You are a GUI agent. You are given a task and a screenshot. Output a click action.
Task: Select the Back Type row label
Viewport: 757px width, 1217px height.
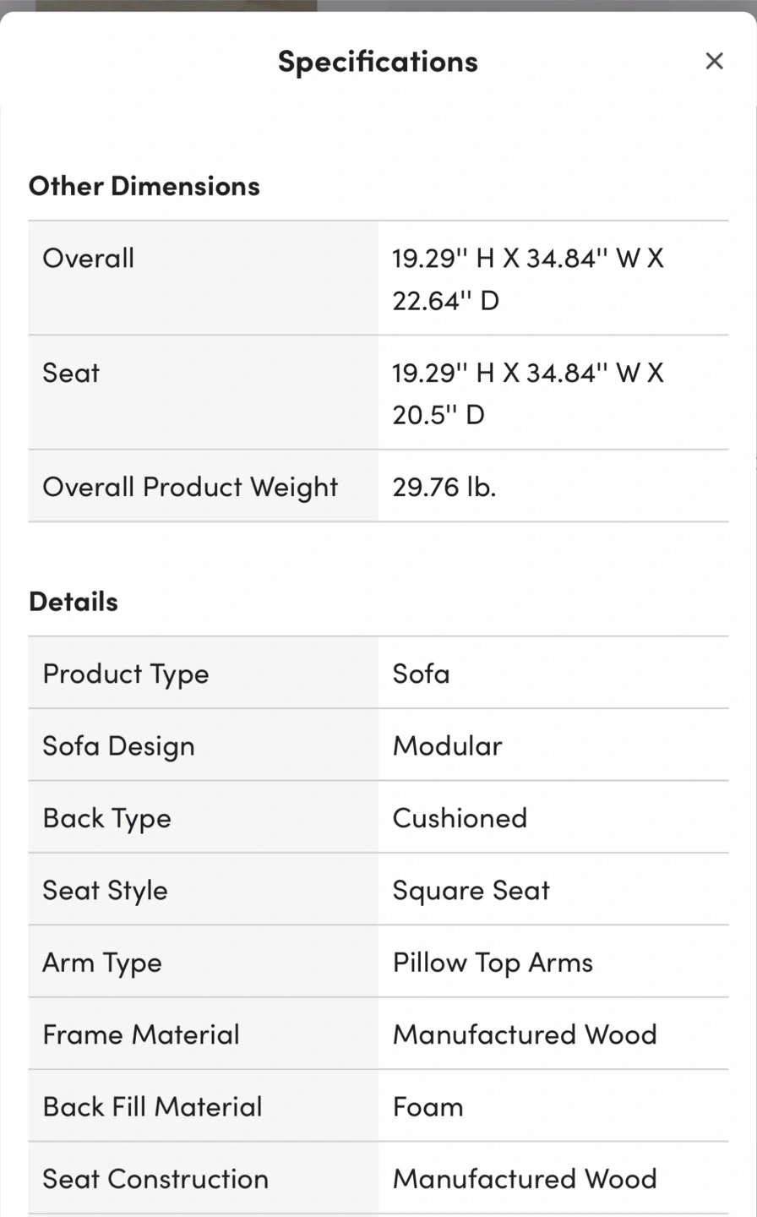point(107,818)
